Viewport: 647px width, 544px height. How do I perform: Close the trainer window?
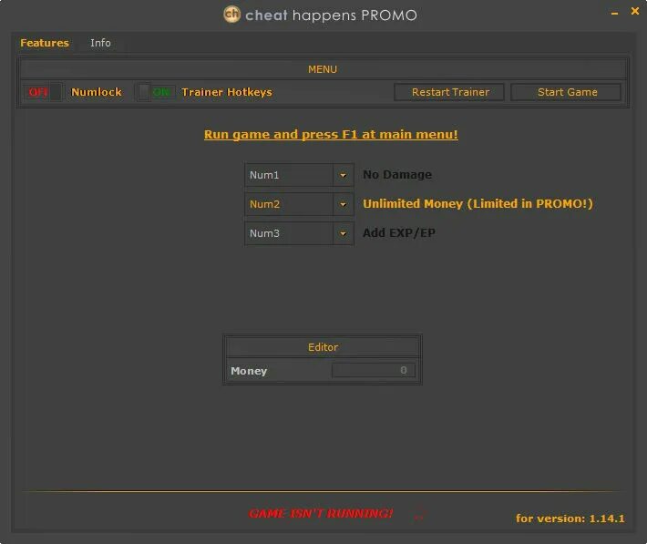coord(635,11)
